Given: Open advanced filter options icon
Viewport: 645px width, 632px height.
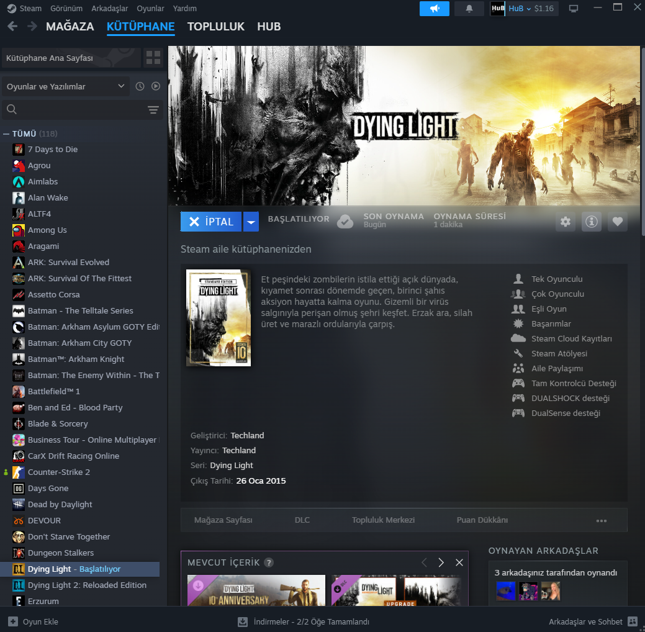Looking at the screenshot, I should (x=153, y=109).
